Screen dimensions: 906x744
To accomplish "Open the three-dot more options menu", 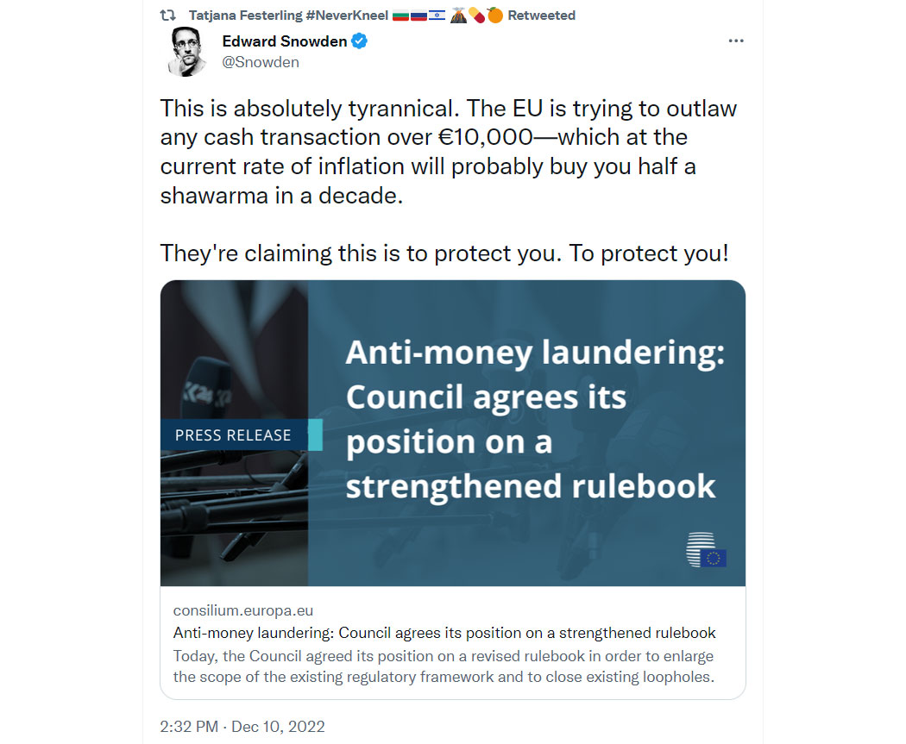I will coord(735,41).
